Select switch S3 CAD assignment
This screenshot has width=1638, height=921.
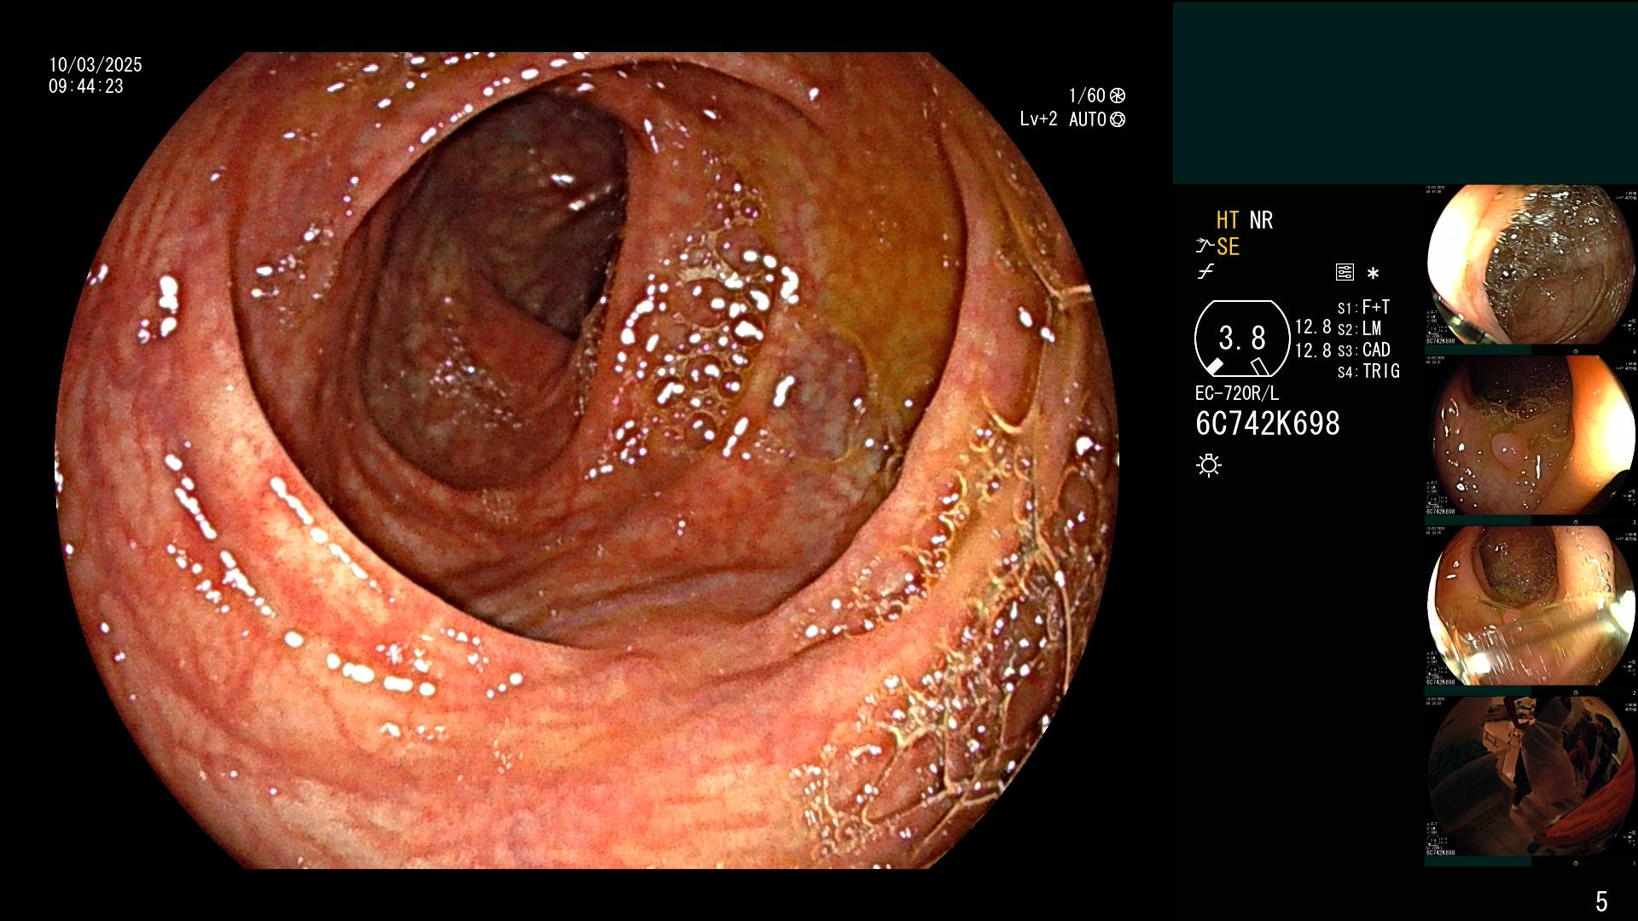click(x=1363, y=350)
